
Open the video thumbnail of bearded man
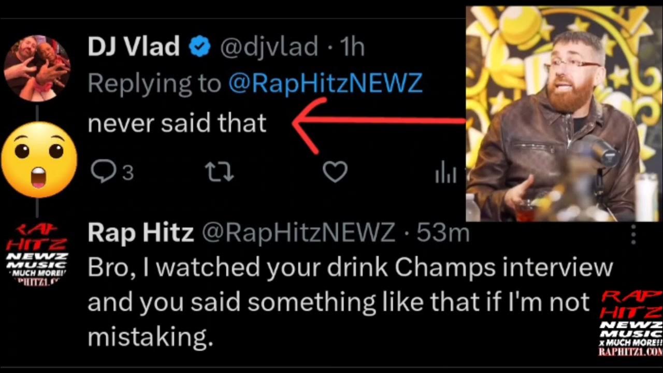564,114
